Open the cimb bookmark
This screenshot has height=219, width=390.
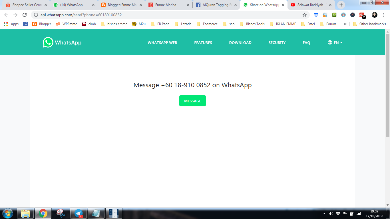[89, 24]
